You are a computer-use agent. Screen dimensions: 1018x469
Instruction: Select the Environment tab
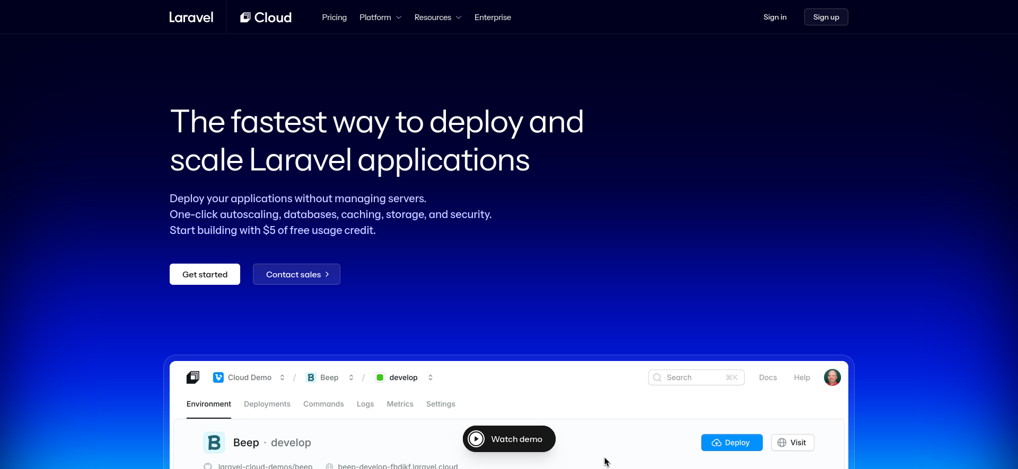(x=209, y=404)
